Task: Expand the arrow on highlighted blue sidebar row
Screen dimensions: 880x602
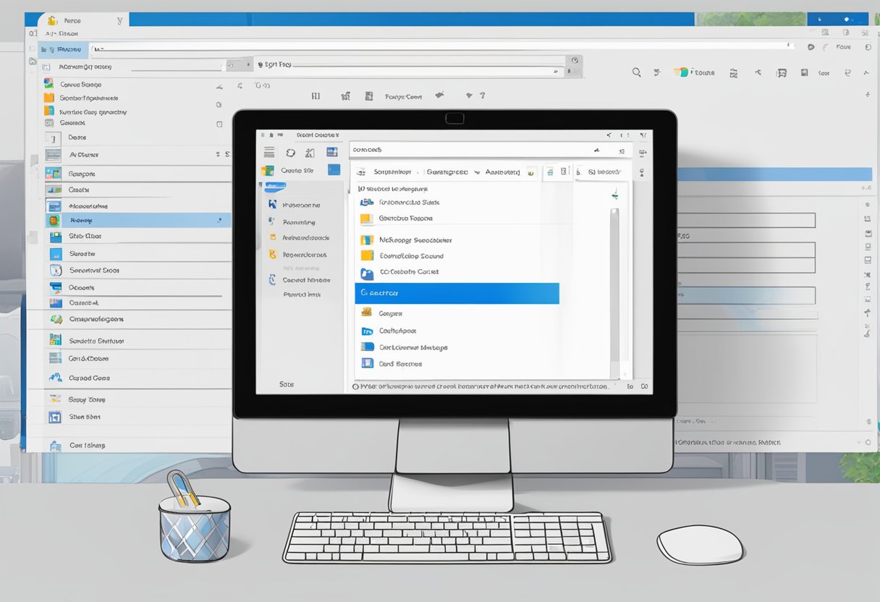Action: coord(219,220)
